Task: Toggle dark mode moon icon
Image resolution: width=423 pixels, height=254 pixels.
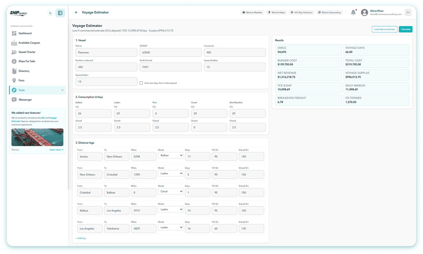Action: point(50,13)
